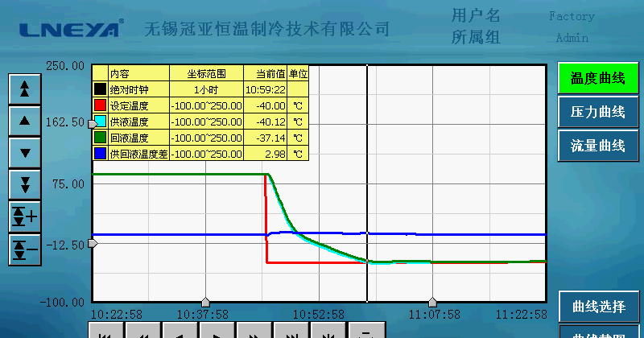Shrink the vertical axis range with minus
This screenshot has width=644, height=338.
click(25, 249)
